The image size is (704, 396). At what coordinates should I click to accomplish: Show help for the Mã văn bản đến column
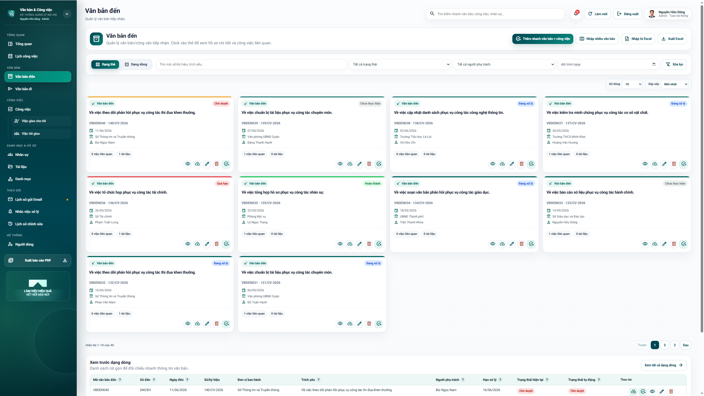pyautogui.click(x=120, y=380)
